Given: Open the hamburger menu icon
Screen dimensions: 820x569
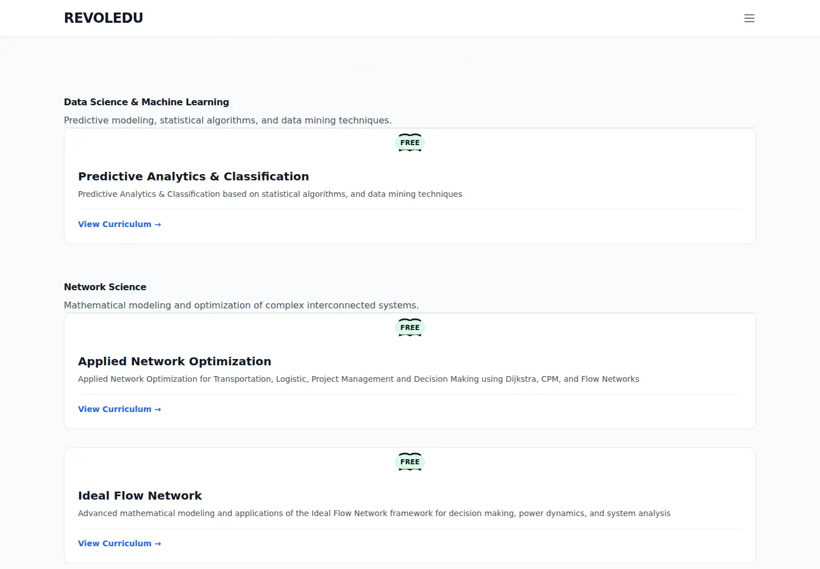Looking at the screenshot, I should click(x=749, y=18).
